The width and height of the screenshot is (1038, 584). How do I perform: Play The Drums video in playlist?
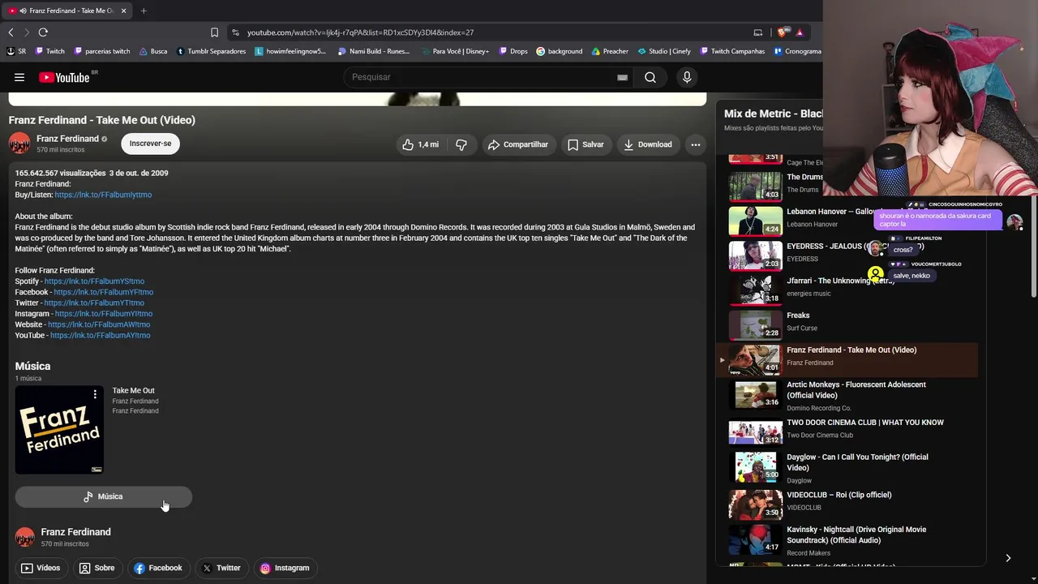756,186
